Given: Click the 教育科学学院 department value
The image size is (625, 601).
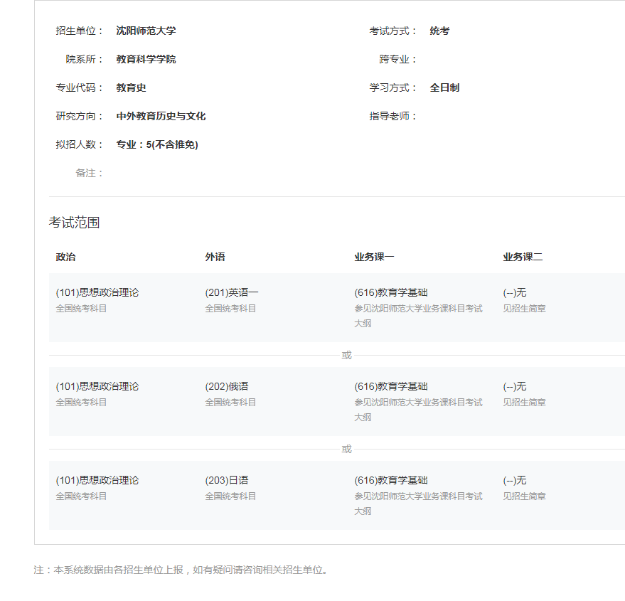Looking at the screenshot, I should [x=146, y=59].
